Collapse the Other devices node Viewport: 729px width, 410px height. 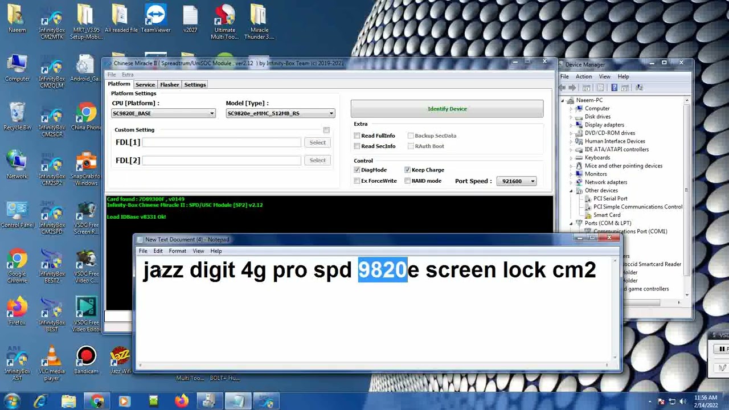571,191
